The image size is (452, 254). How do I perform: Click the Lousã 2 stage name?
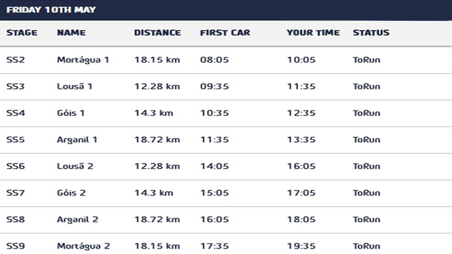(x=75, y=166)
